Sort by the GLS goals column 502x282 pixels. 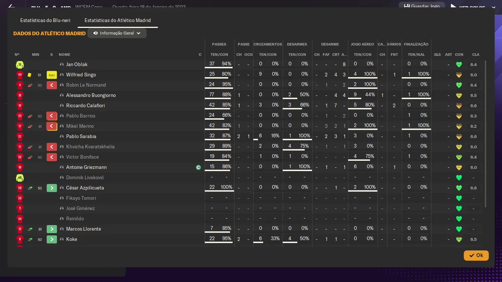pos(437,55)
